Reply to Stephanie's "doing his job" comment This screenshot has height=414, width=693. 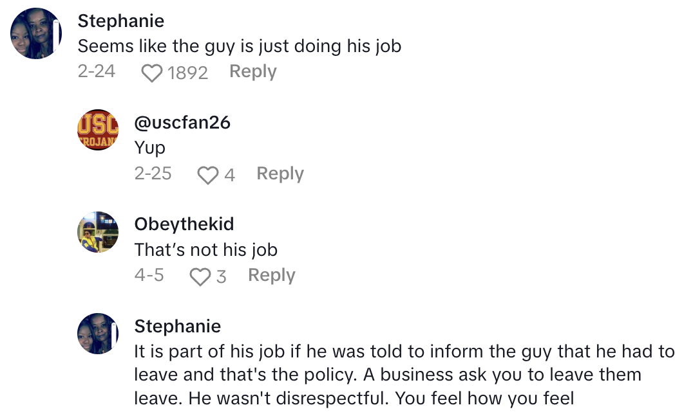(x=252, y=71)
